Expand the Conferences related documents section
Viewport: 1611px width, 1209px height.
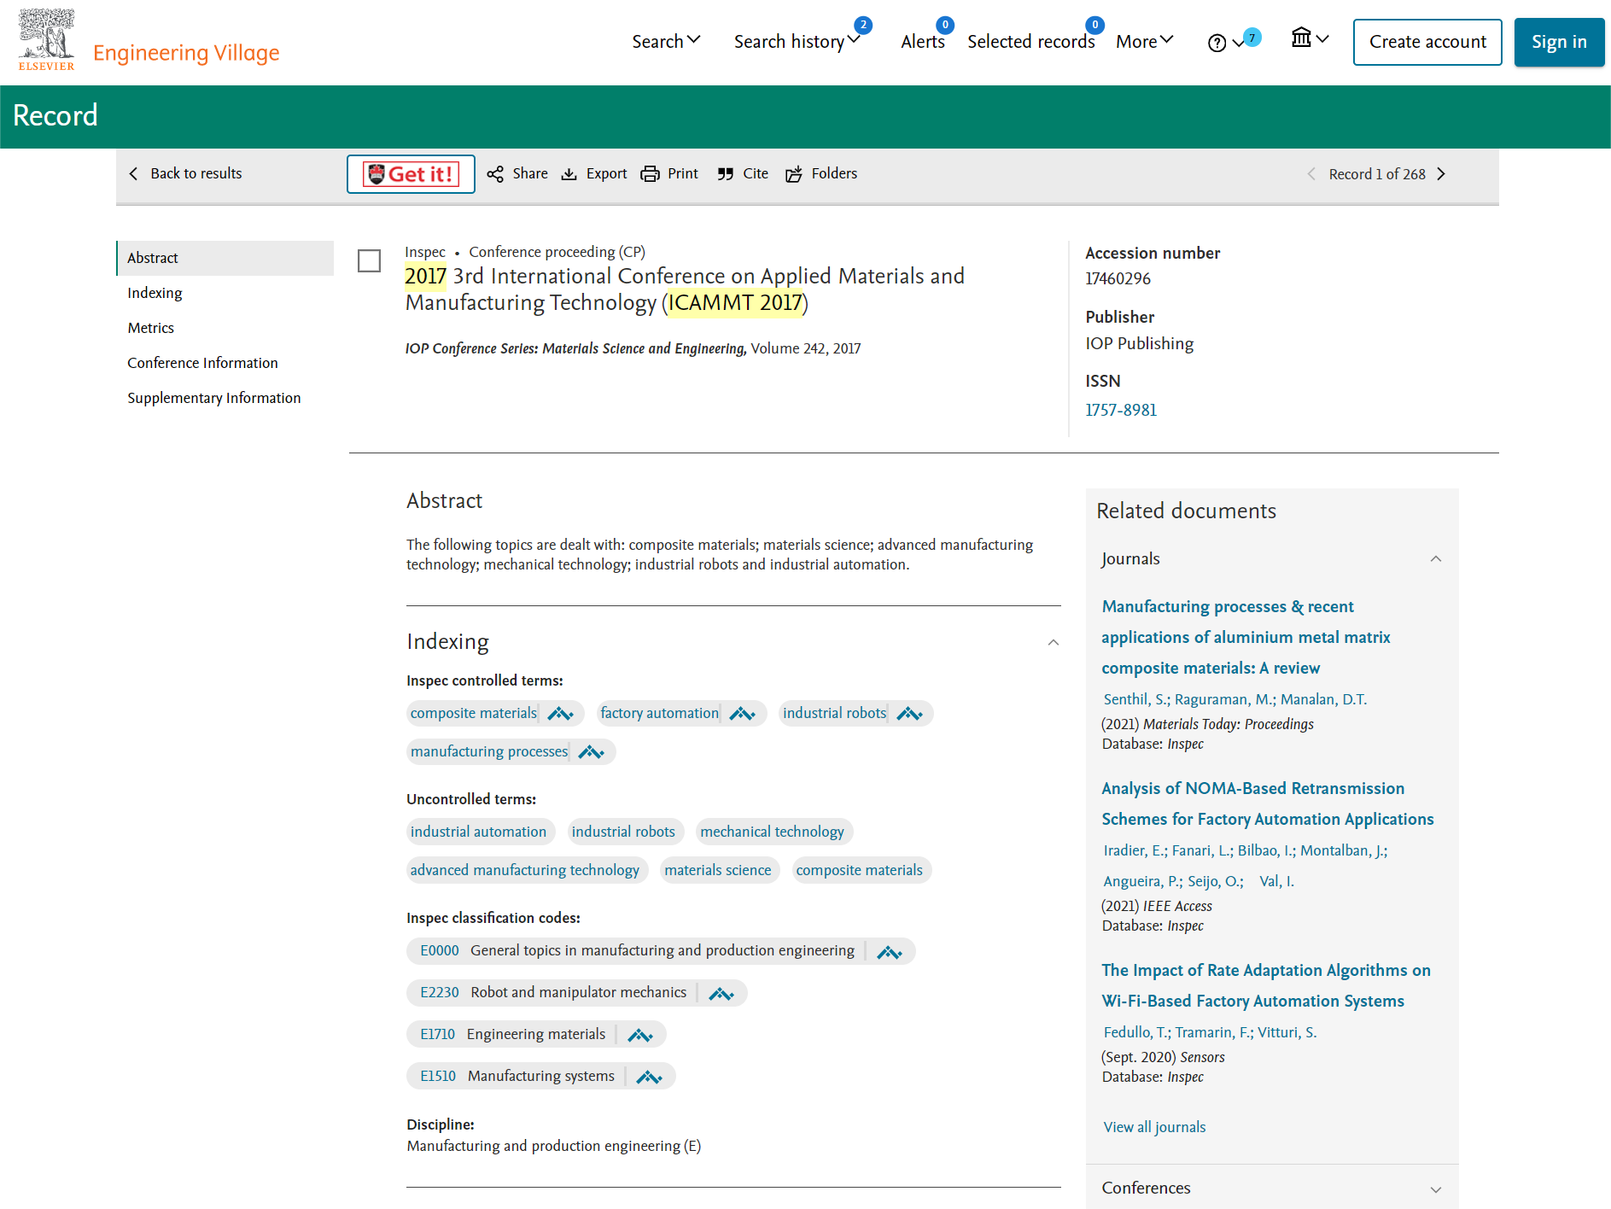pos(1435,1189)
